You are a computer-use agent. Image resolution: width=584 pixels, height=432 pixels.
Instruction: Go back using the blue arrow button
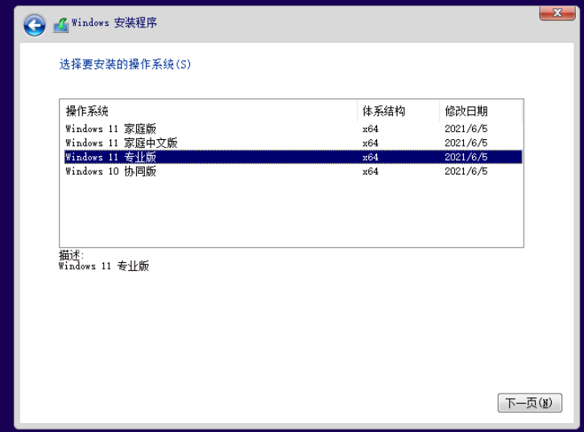[x=34, y=25]
